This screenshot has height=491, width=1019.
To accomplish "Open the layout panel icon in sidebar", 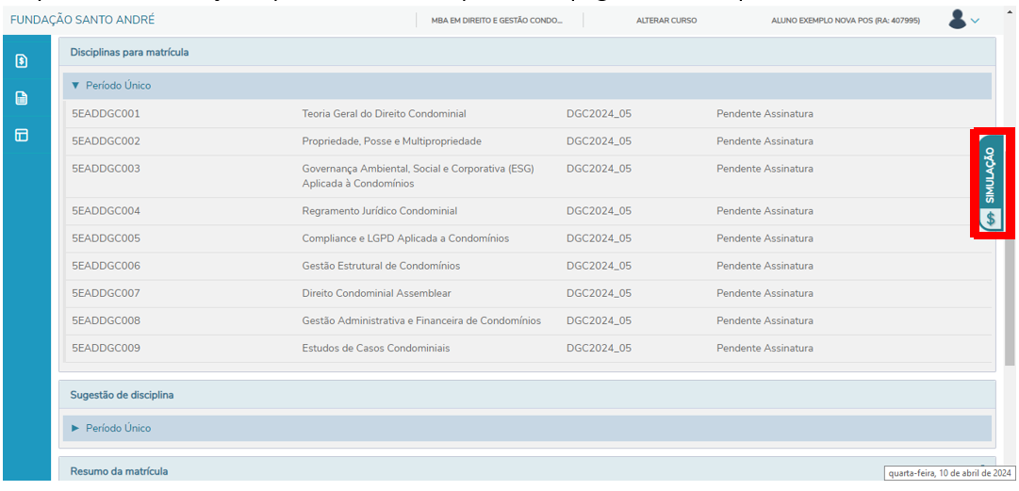I will [22, 135].
